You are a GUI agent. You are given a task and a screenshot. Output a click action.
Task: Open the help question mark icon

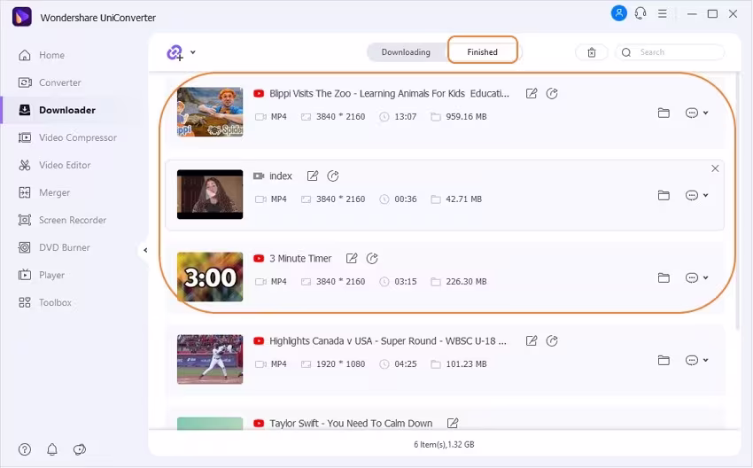[25, 449]
